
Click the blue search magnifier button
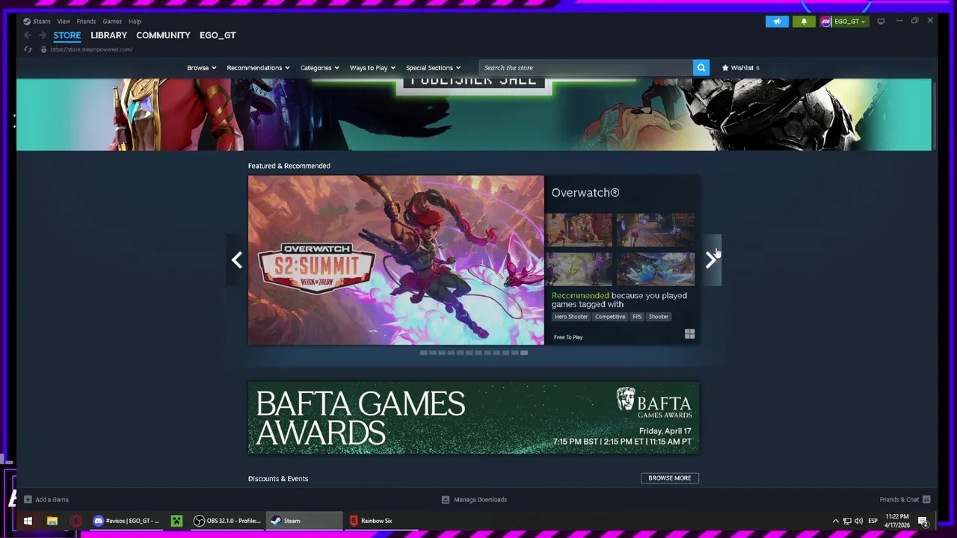point(701,68)
